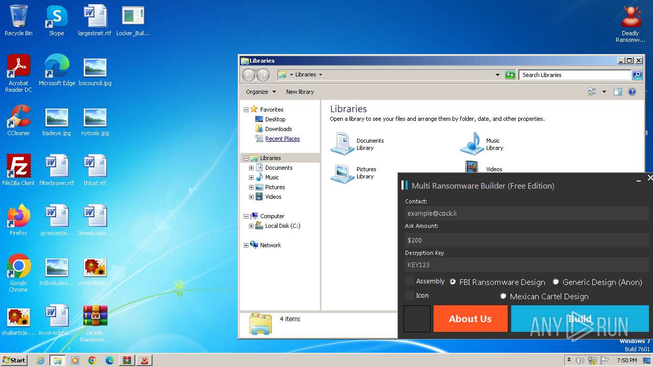Screen dimensions: 653x367
Task: Click the Decryption Key input field
Action: [526, 265]
